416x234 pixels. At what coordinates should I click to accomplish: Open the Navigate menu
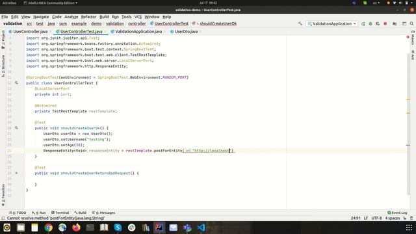click(x=41, y=17)
